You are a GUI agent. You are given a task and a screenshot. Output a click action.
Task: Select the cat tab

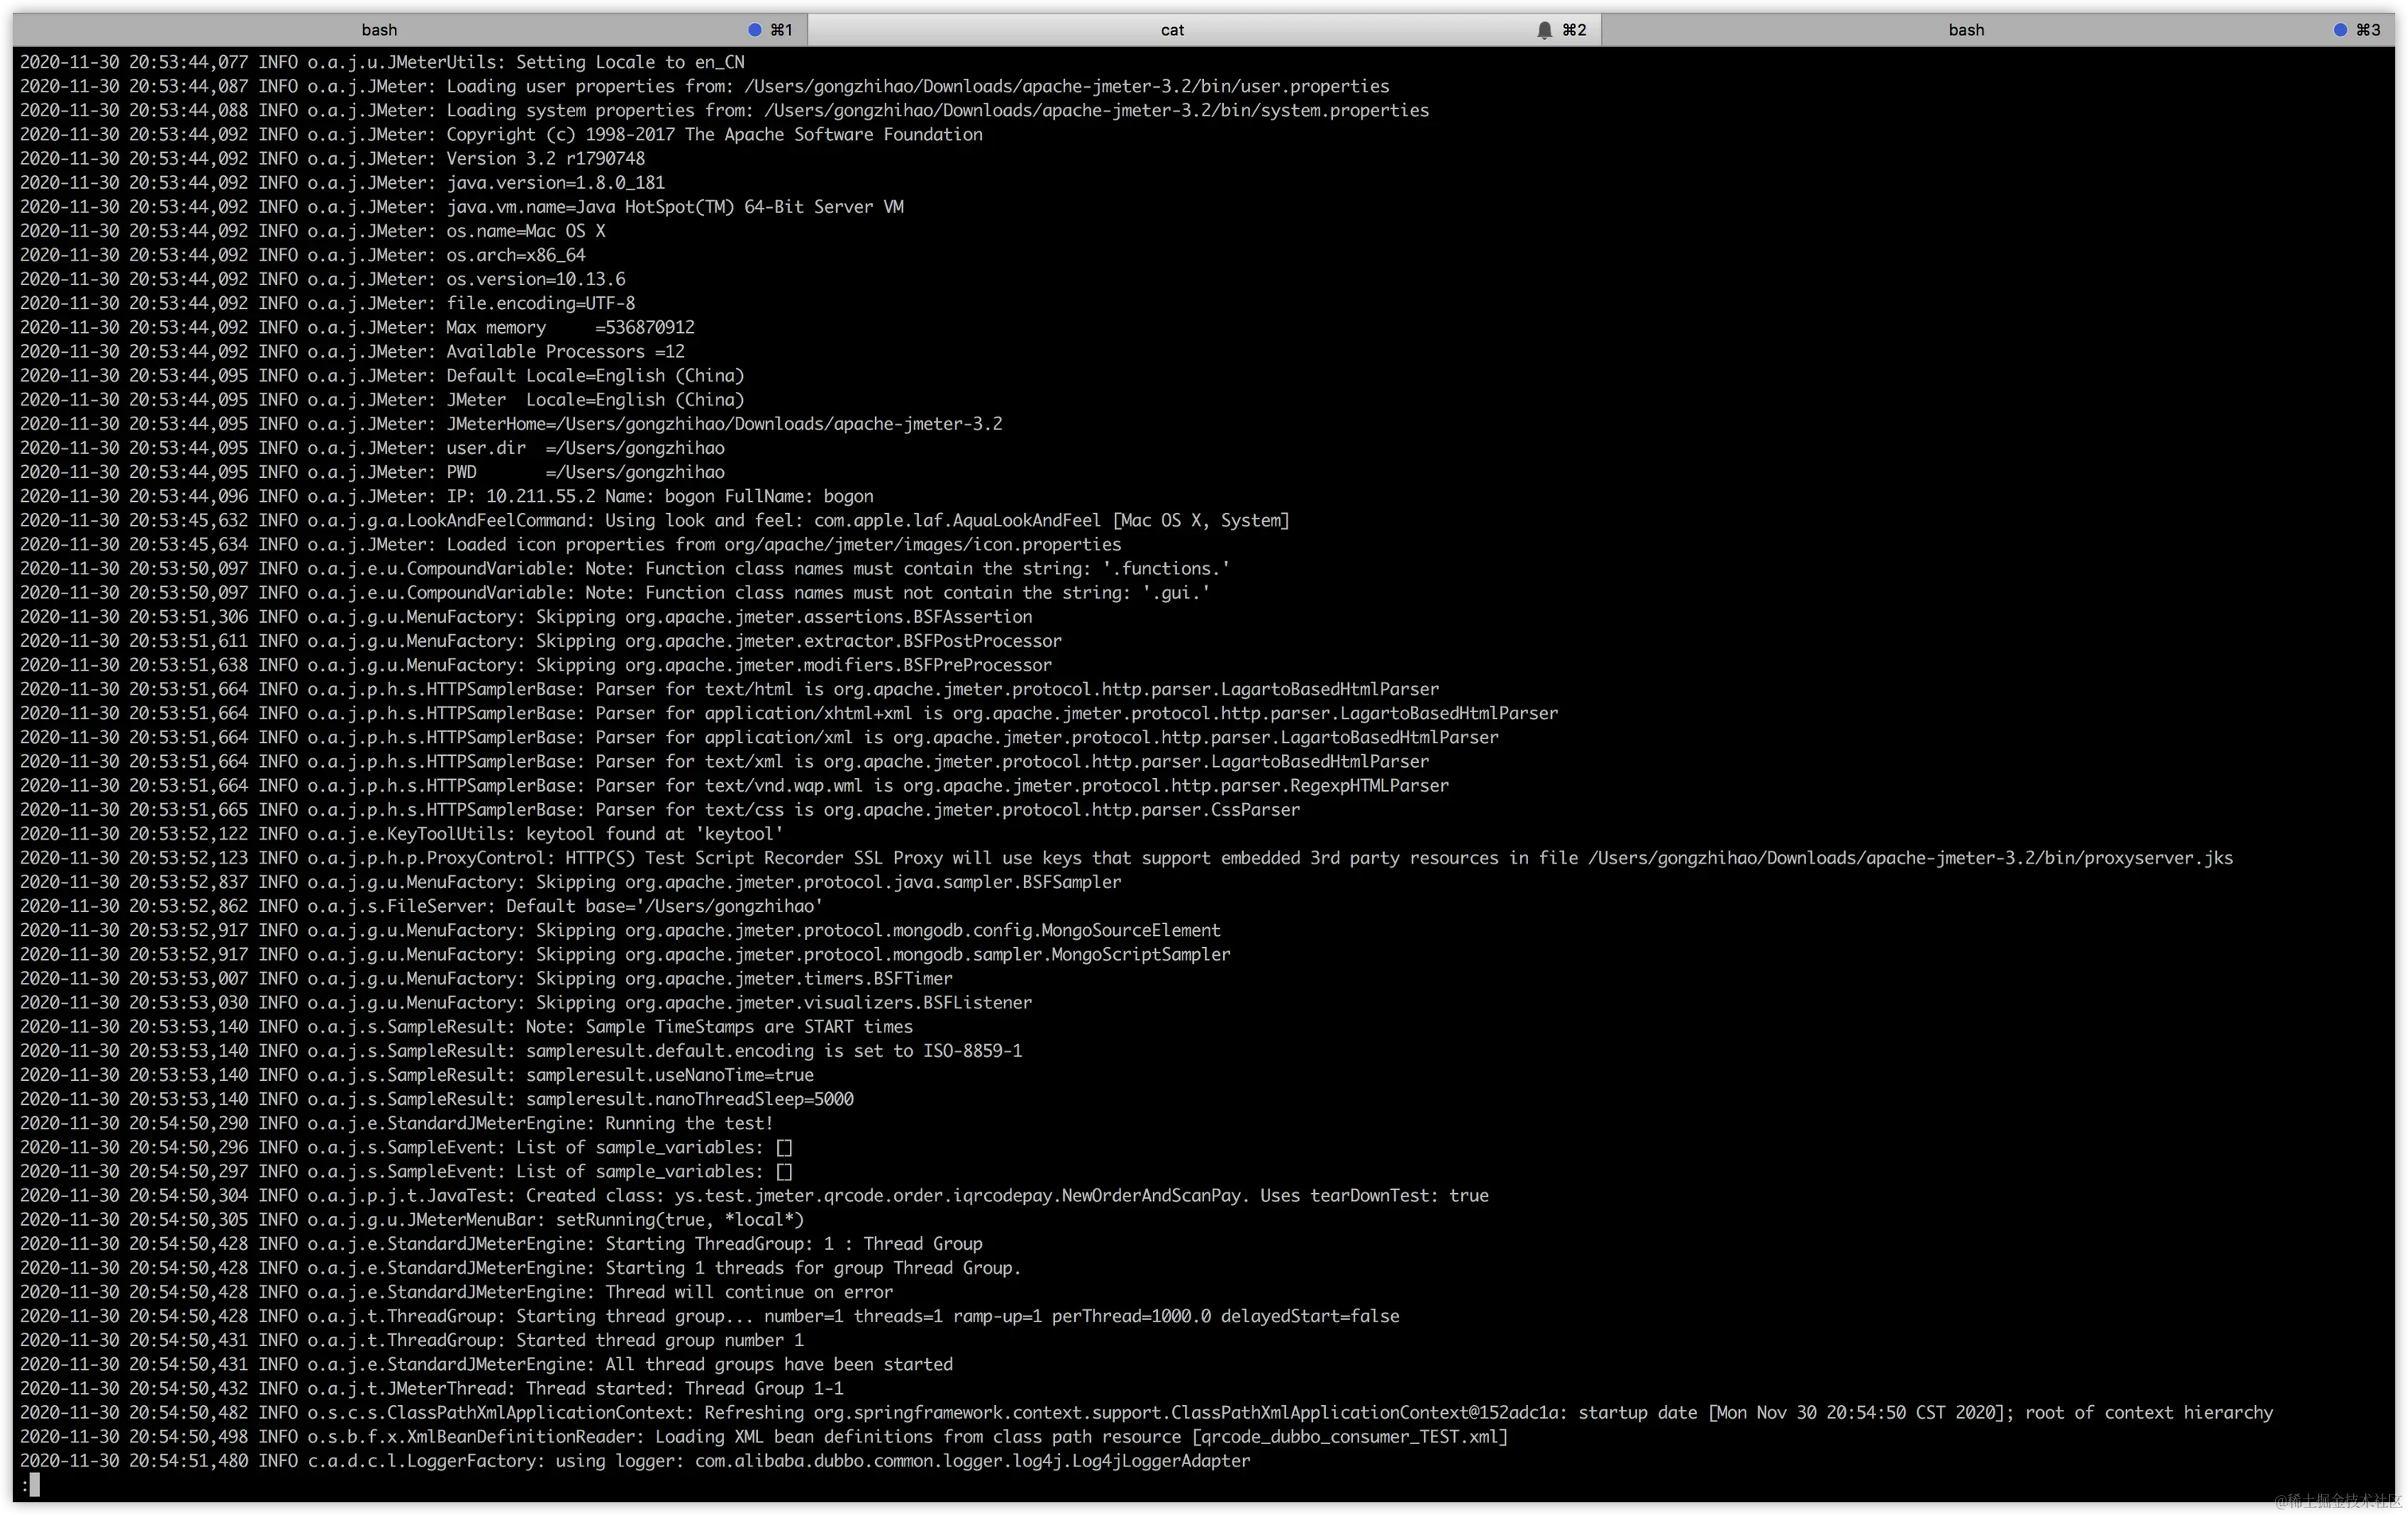[x=1171, y=30]
